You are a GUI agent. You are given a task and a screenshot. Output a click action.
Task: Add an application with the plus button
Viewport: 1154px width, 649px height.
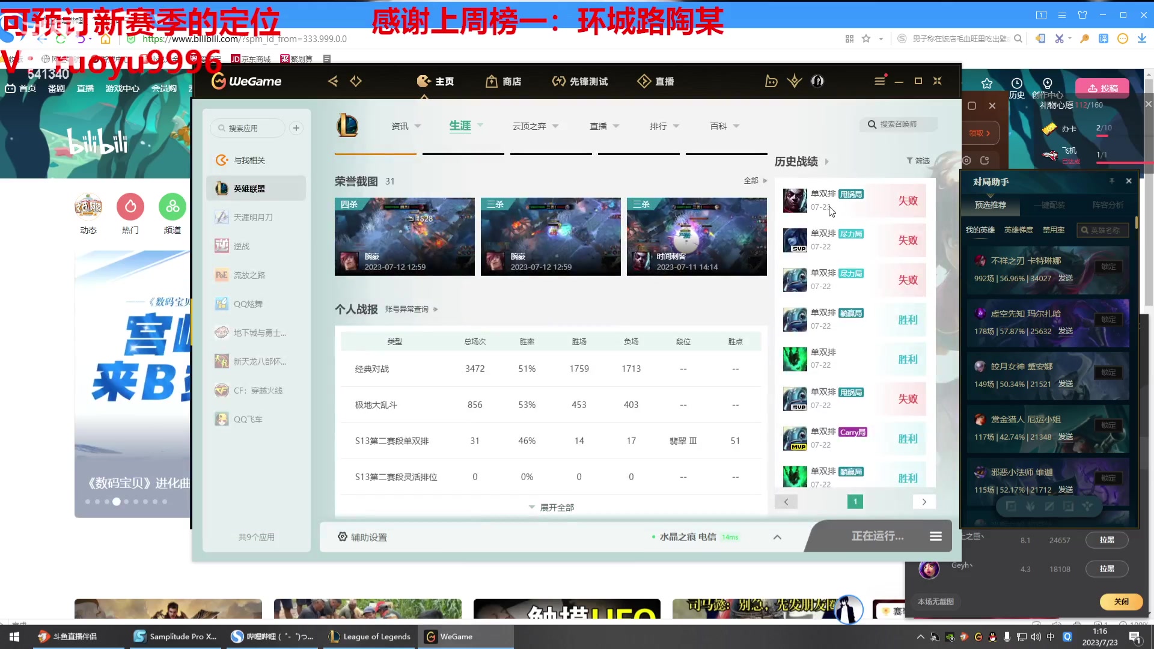click(296, 128)
